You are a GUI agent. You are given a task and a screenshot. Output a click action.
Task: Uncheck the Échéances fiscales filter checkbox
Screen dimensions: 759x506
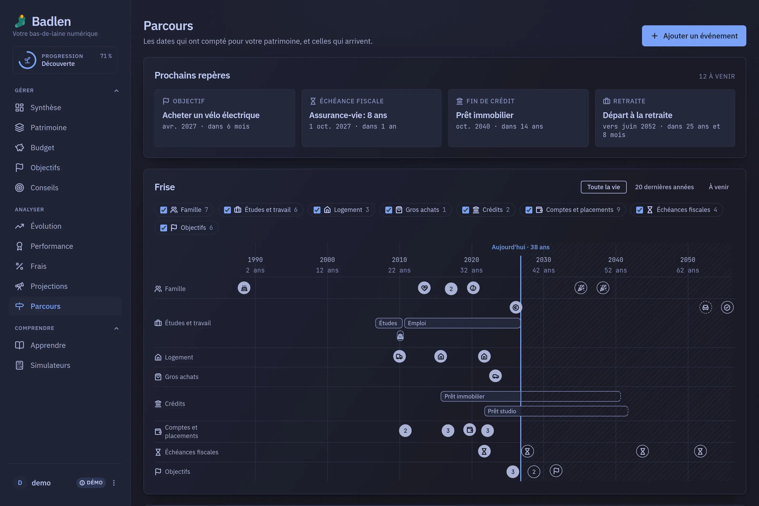pos(640,210)
